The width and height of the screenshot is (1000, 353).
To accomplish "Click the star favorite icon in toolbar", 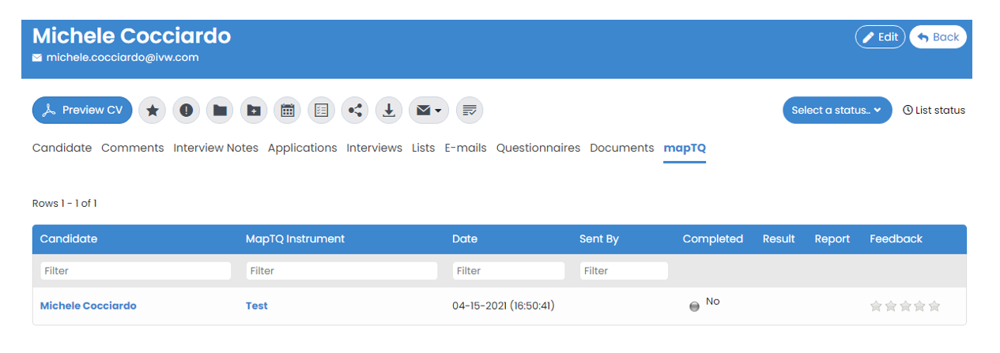I will pos(153,111).
